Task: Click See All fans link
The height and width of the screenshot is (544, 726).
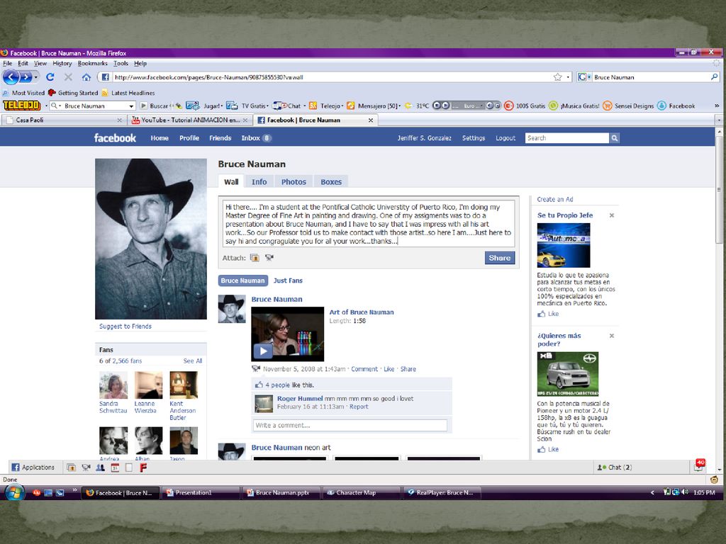Action: point(193,361)
